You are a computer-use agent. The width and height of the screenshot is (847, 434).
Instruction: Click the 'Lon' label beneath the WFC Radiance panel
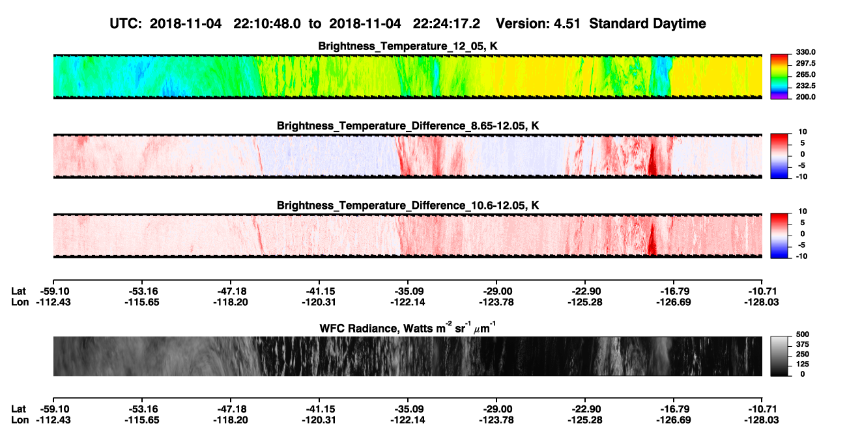click(20, 420)
